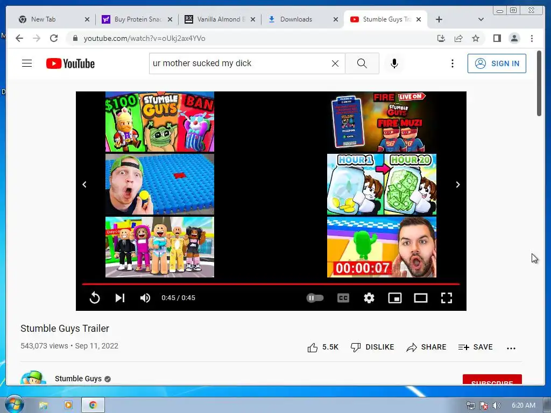This screenshot has width=551, height=413.
Task: Toggle the Chrome side panel
Action: pyautogui.click(x=497, y=38)
